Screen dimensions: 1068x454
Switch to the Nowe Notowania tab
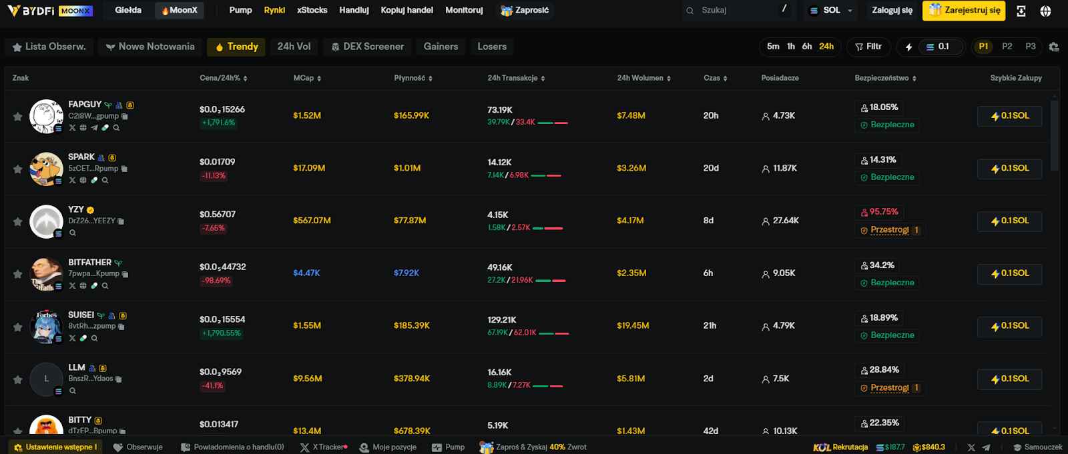[x=150, y=47]
